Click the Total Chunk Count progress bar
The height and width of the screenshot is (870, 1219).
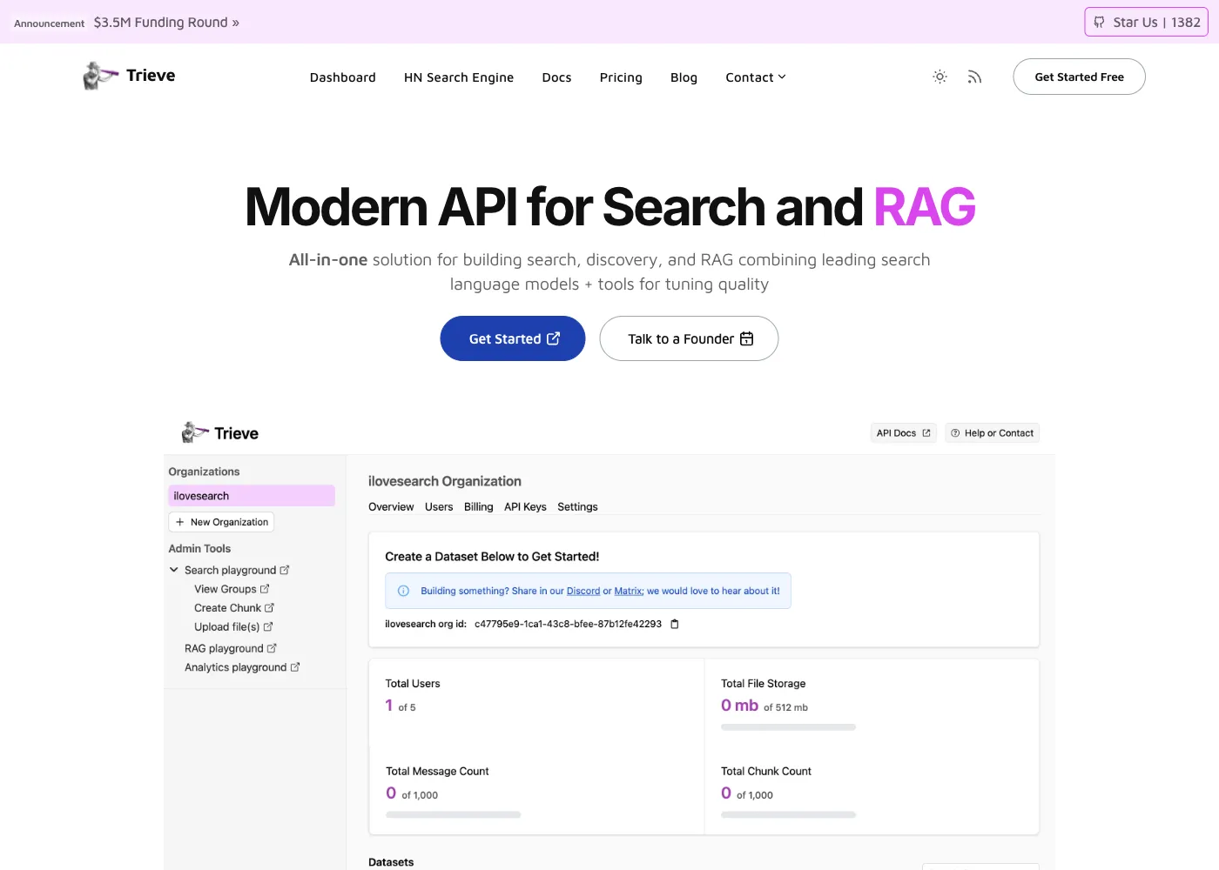pyautogui.click(x=788, y=815)
